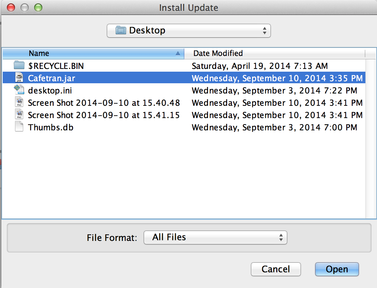Screen dimensions: 377x288
Task: Click the 15.40.48 screenshot PNG icon
Action: click(19, 103)
